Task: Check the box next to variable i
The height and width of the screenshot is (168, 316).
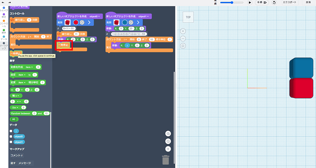Action: [11, 131]
